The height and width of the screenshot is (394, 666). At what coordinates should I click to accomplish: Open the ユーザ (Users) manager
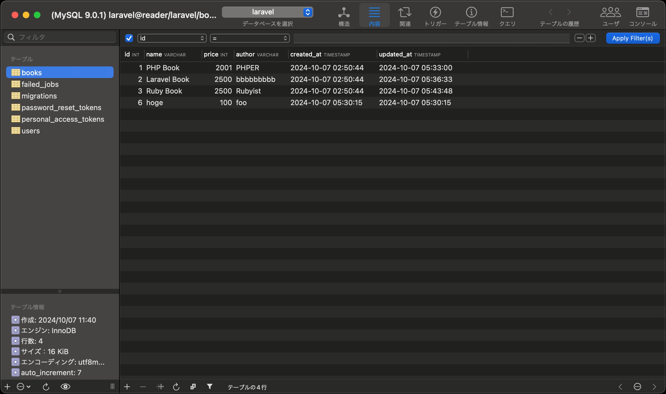pyautogui.click(x=611, y=16)
